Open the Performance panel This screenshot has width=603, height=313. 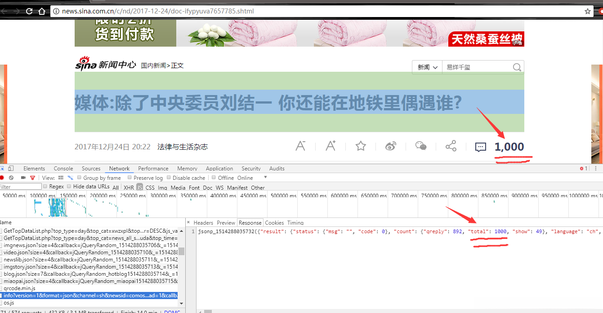click(x=153, y=169)
